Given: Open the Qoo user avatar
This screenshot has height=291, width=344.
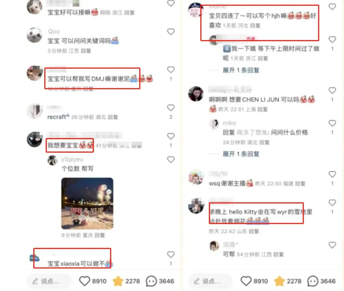Looking at the screenshot, I should click(34, 35).
